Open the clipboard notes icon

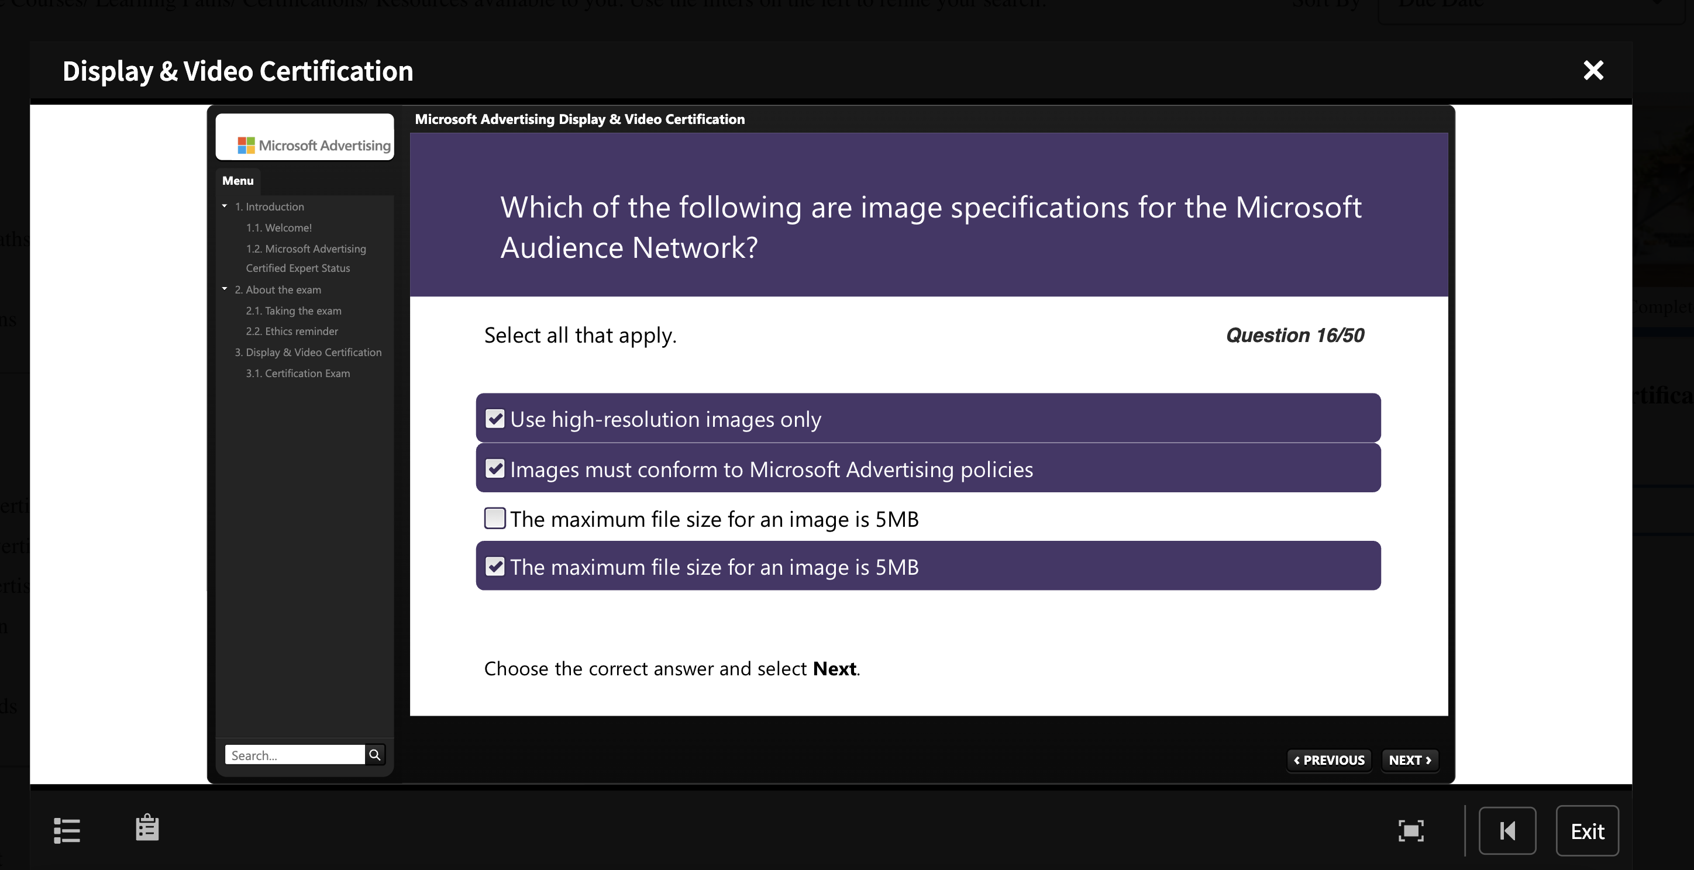coord(147,827)
